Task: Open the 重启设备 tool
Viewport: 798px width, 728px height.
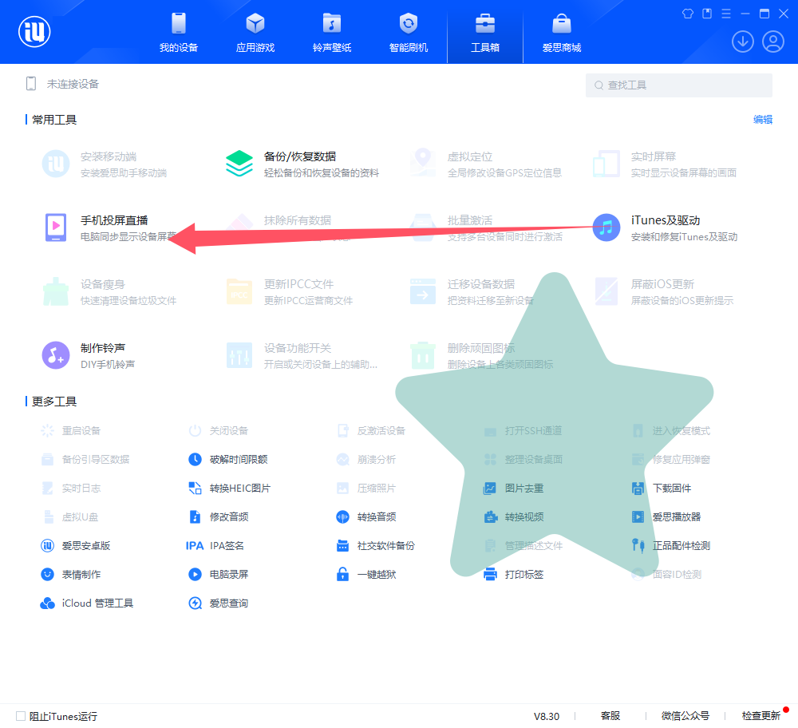Action: 70,431
